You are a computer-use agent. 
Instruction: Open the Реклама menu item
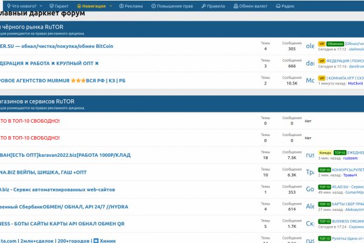click(x=134, y=5)
